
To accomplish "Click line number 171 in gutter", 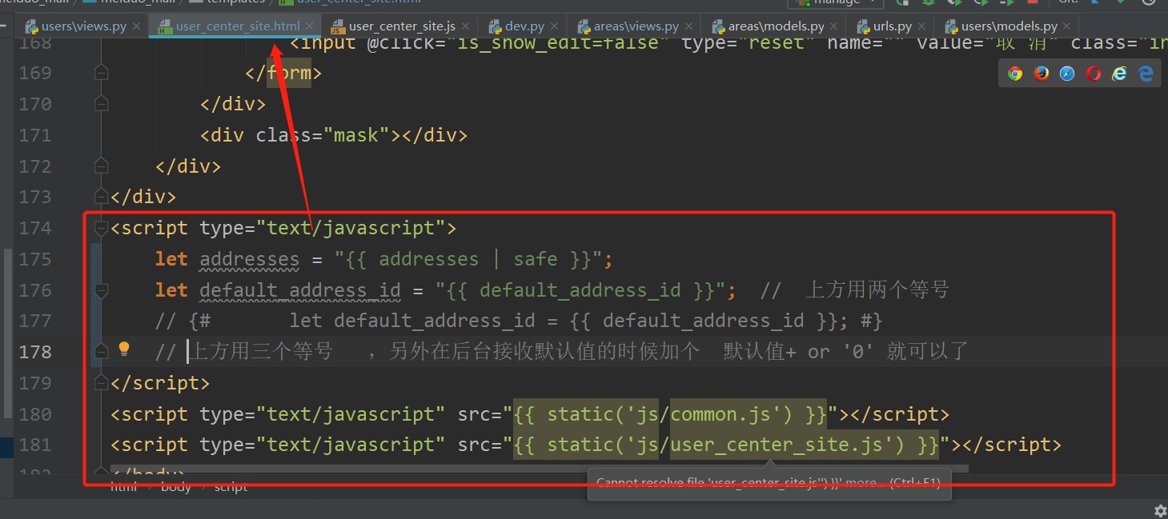I will pyautogui.click(x=35, y=135).
